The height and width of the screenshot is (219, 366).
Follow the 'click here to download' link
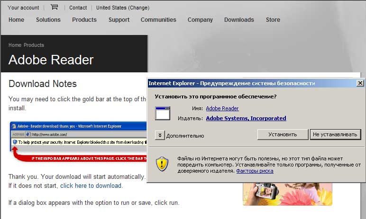tap(91, 186)
